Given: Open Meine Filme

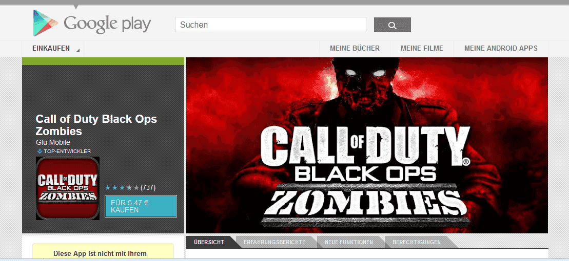Looking at the screenshot, I should click(422, 49).
